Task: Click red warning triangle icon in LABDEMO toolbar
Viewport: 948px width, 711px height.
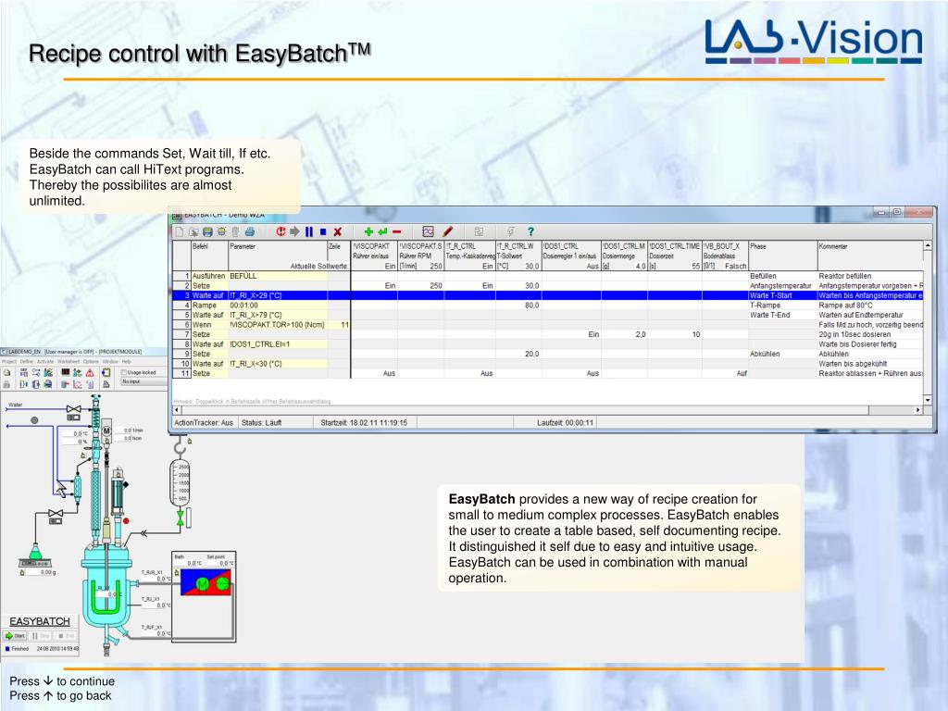Action: (x=90, y=372)
